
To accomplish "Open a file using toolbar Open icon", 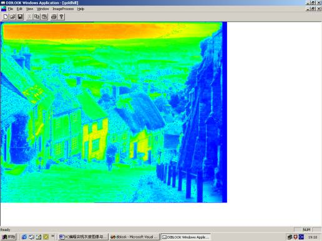I will coord(12,17).
